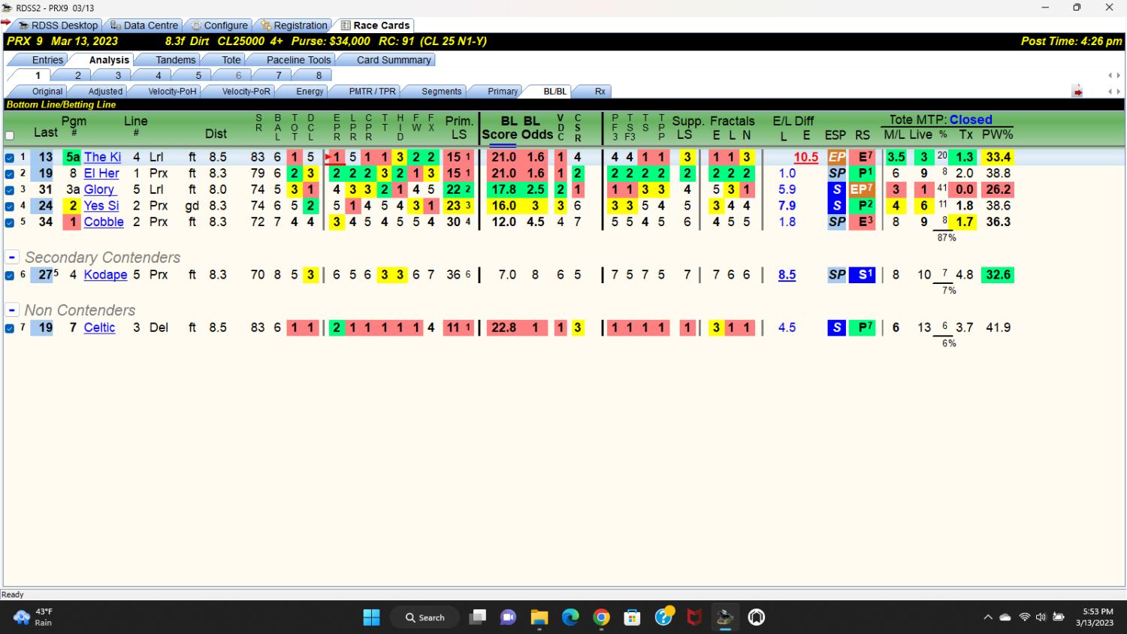Image resolution: width=1127 pixels, height=634 pixels.
Task: Open taskbar Search box
Action: coord(425,617)
